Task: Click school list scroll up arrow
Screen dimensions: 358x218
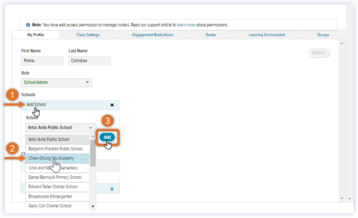Action: tap(93, 137)
